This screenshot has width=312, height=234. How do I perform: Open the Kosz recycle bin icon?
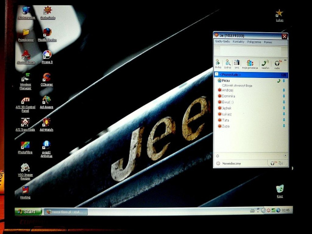click(x=280, y=191)
